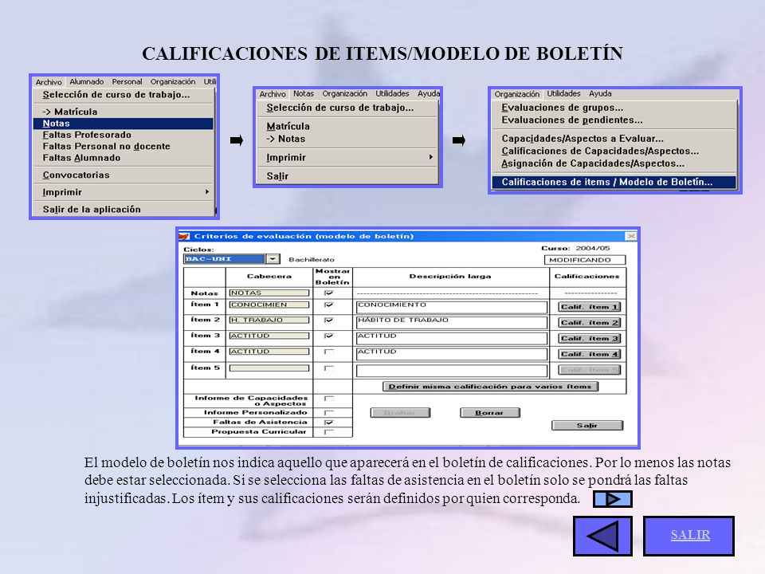Select Calificaciones de items / Modelo de Boletín...
This screenshot has height=574, width=765.
tap(614, 182)
